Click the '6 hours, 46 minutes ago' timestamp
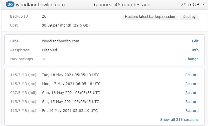 [122, 5]
